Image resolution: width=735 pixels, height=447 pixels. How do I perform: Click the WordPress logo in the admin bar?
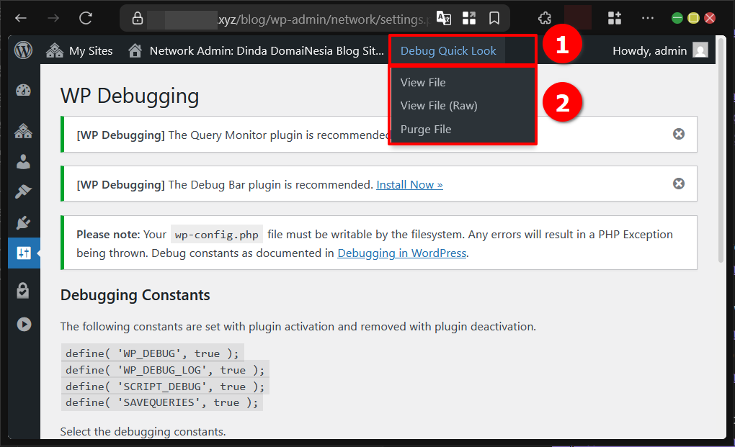point(23,50)
